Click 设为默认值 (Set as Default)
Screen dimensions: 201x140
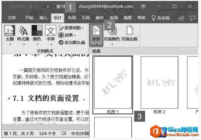[72, 42]
